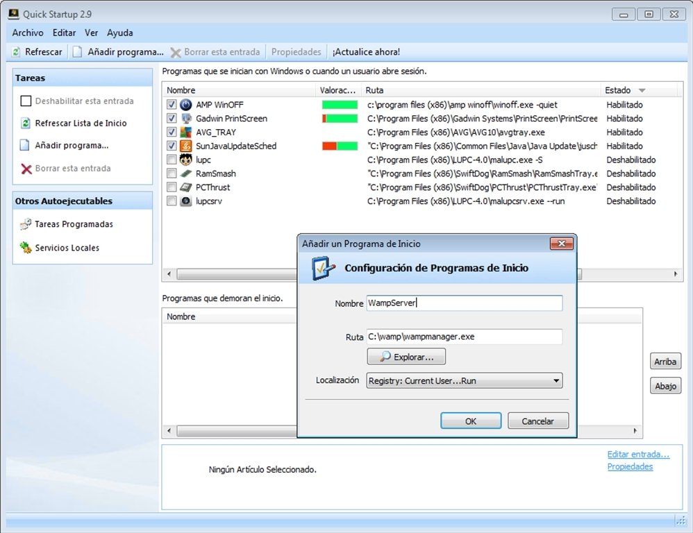Click the lupcsrv program icon
693x533 pixels.
tap(186, 201)
